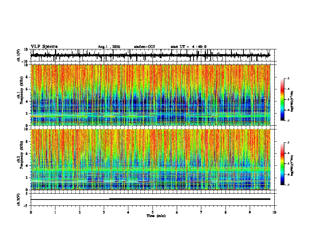This screenshot has width=309, height=238.
Task: Click time axis tick label "9"
Action: tap(250, 212)
